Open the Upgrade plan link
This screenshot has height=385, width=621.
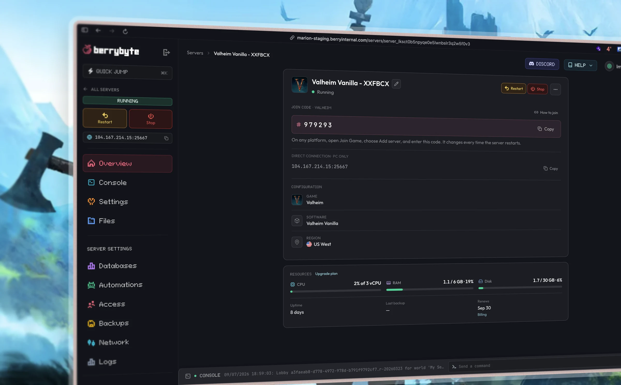(x=326, y=274)
